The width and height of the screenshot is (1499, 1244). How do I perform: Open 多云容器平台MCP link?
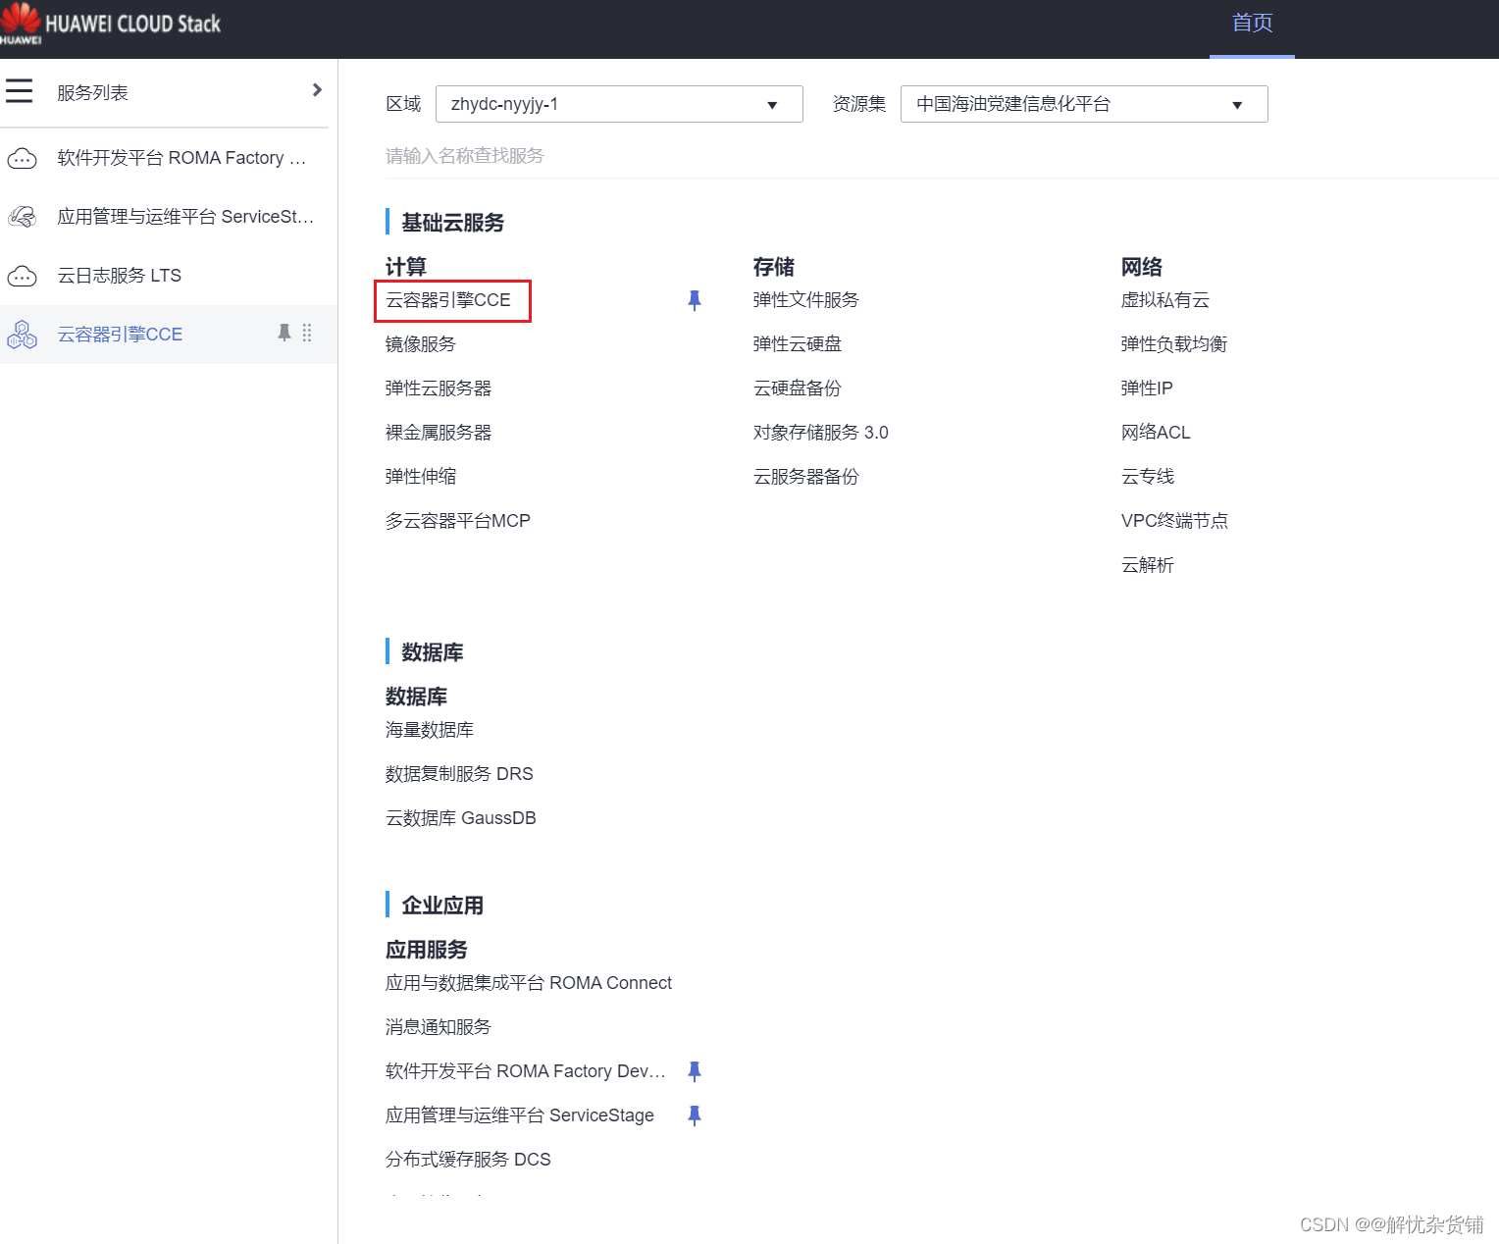pos(458,521)
